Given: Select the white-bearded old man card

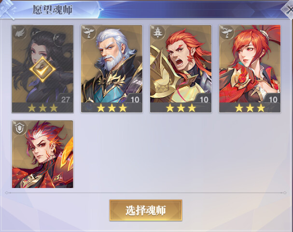Looking at the screenshot, I should [112, 69].
